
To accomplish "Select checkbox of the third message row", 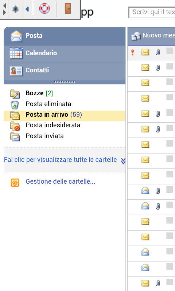I will click(x=170, y=81).
